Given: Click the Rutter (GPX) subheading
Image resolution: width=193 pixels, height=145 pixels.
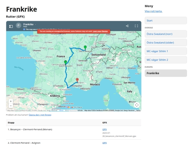Looking at the screenshot, I should click(x=15, y=16).
